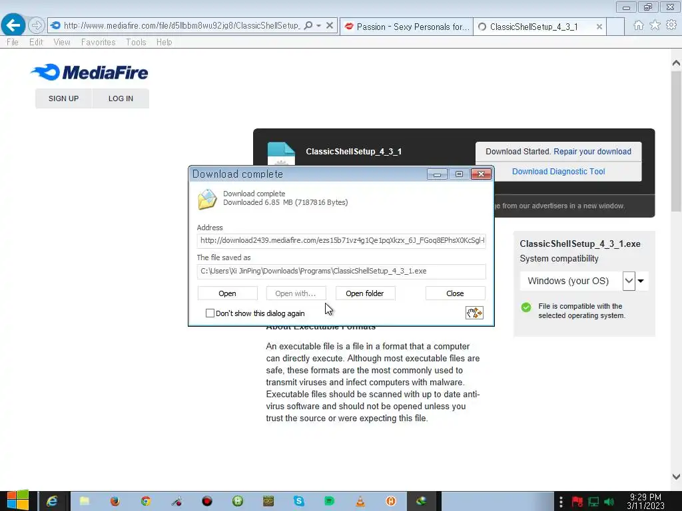Open the download manager taskbar icon
This screenshot has height=511, width=682.
click(421, 502)
